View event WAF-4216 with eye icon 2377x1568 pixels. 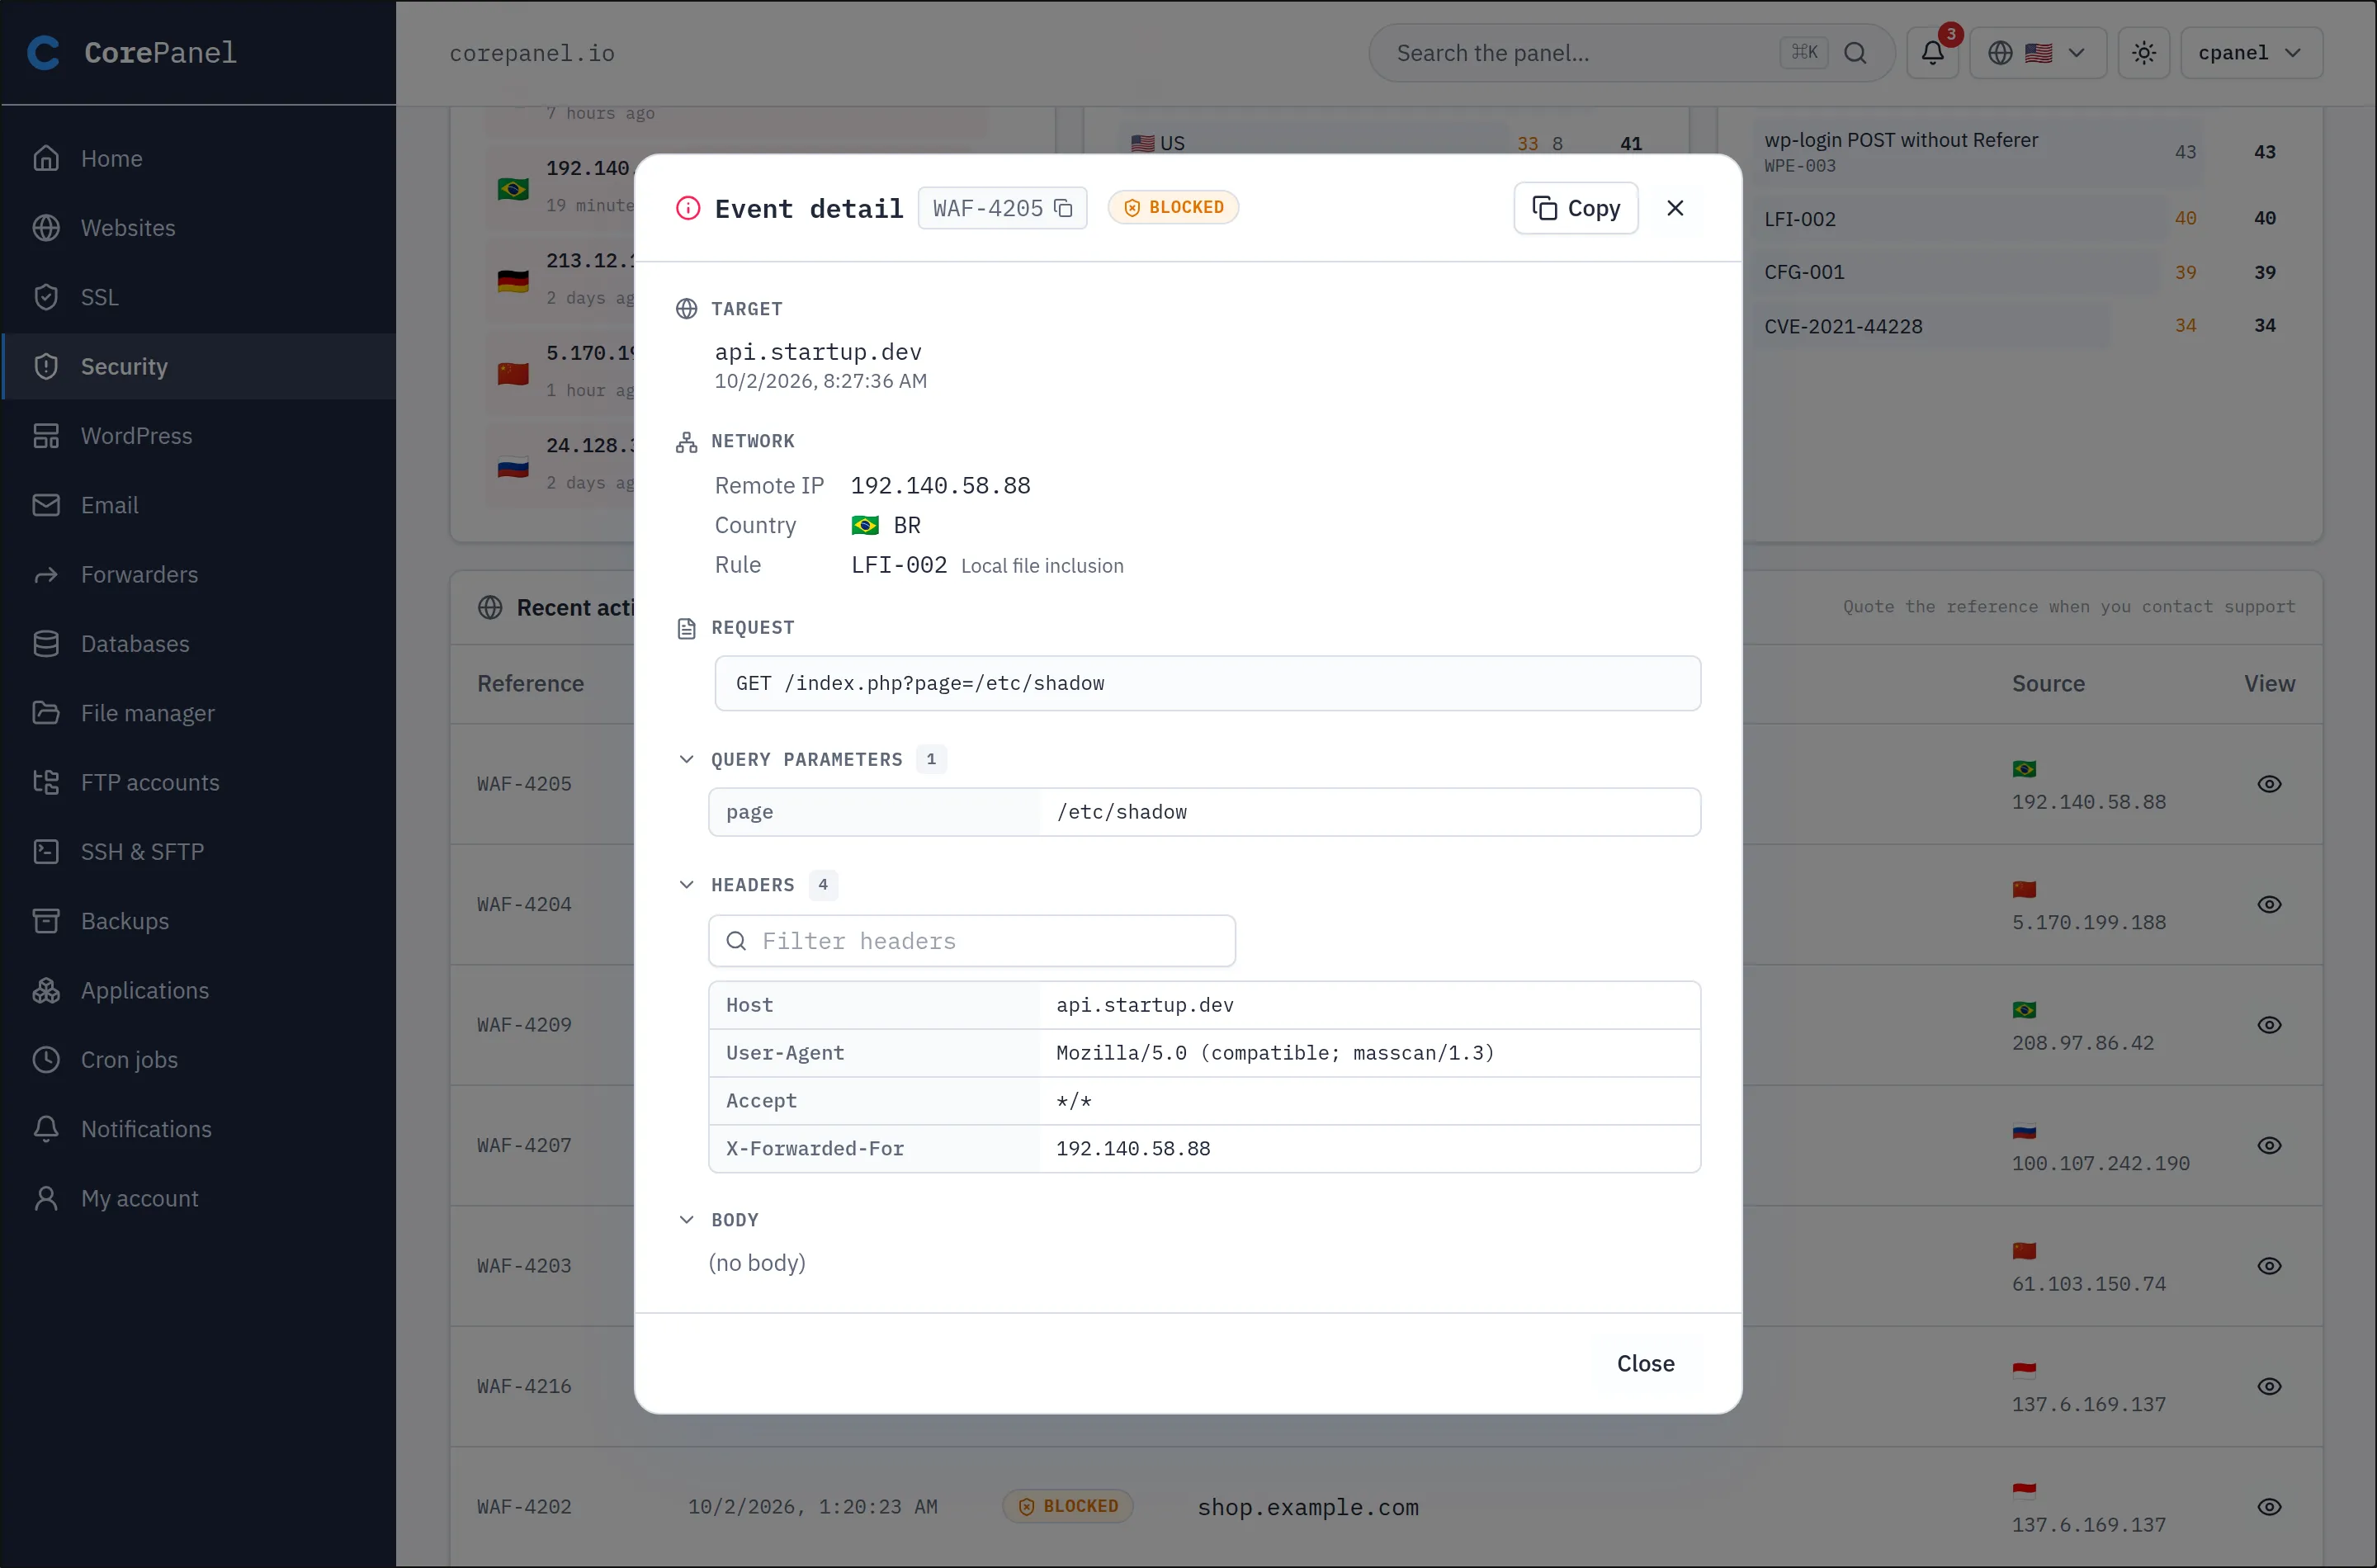pyautogui.click(x=2269, y=1386)
